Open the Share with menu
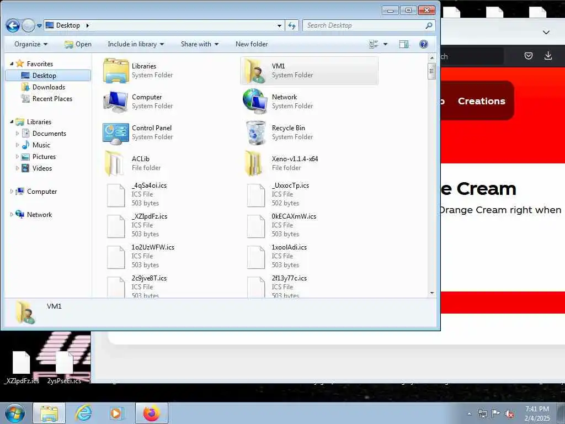 click(x=200, y=44)
